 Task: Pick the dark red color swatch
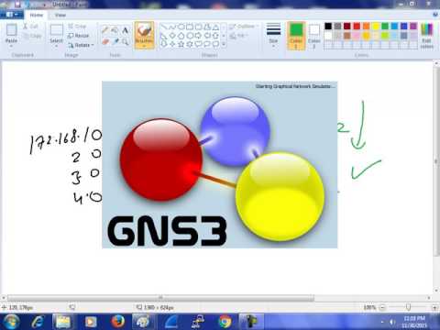click(x=347, y=27)
